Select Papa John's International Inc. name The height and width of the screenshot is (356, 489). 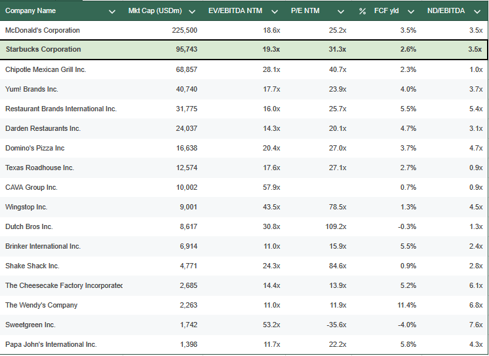pyautogui.click(x=51, y=344)
